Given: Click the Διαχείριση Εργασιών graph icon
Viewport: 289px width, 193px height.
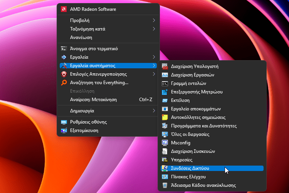Looking at the screenshot, I should [x=165, y=75].
